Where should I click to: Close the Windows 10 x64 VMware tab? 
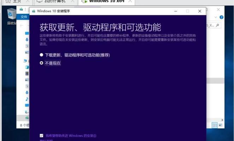(x=130, y=1)
